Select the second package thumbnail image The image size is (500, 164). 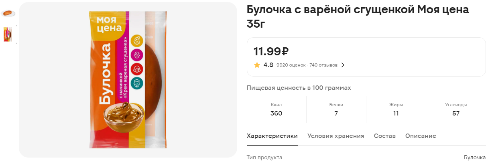point(8,34)
